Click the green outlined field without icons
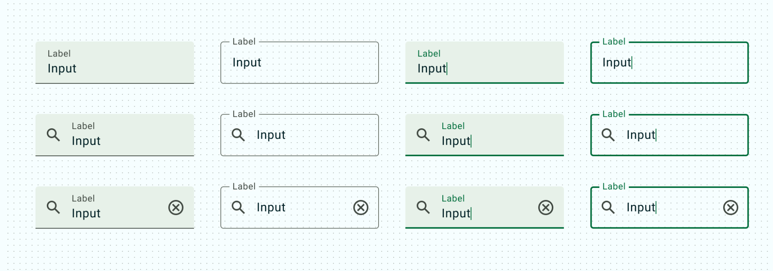This screenshot has width=773, height=271. (669, 63)
